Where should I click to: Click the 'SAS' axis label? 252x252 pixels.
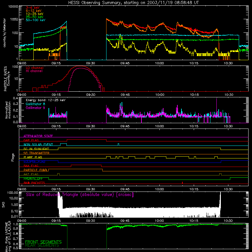pyautogui.click(x=3, y=205)
